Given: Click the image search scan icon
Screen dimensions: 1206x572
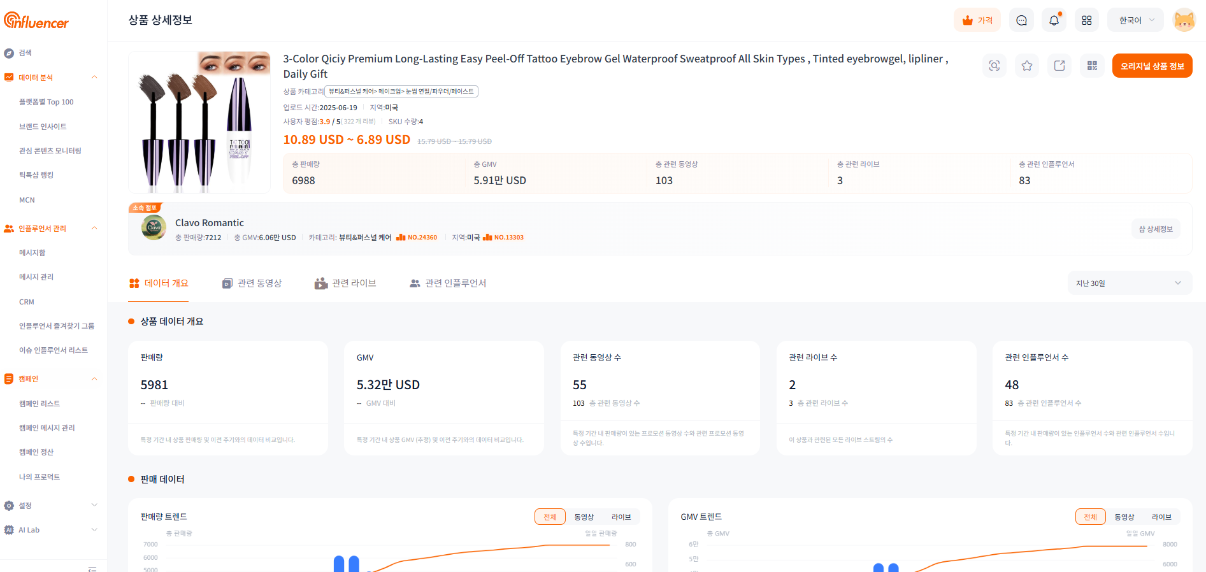Looking at the screenshot, I should coord(994,66).
